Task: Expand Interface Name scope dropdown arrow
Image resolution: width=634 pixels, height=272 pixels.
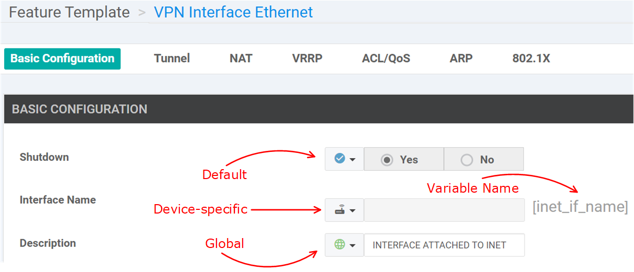Action: [353, 210]
